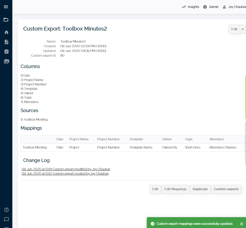Click the Toolbox Meeting mapping row cell
The height and width of the screenshot is (228, 246).
tap(35, 147)
